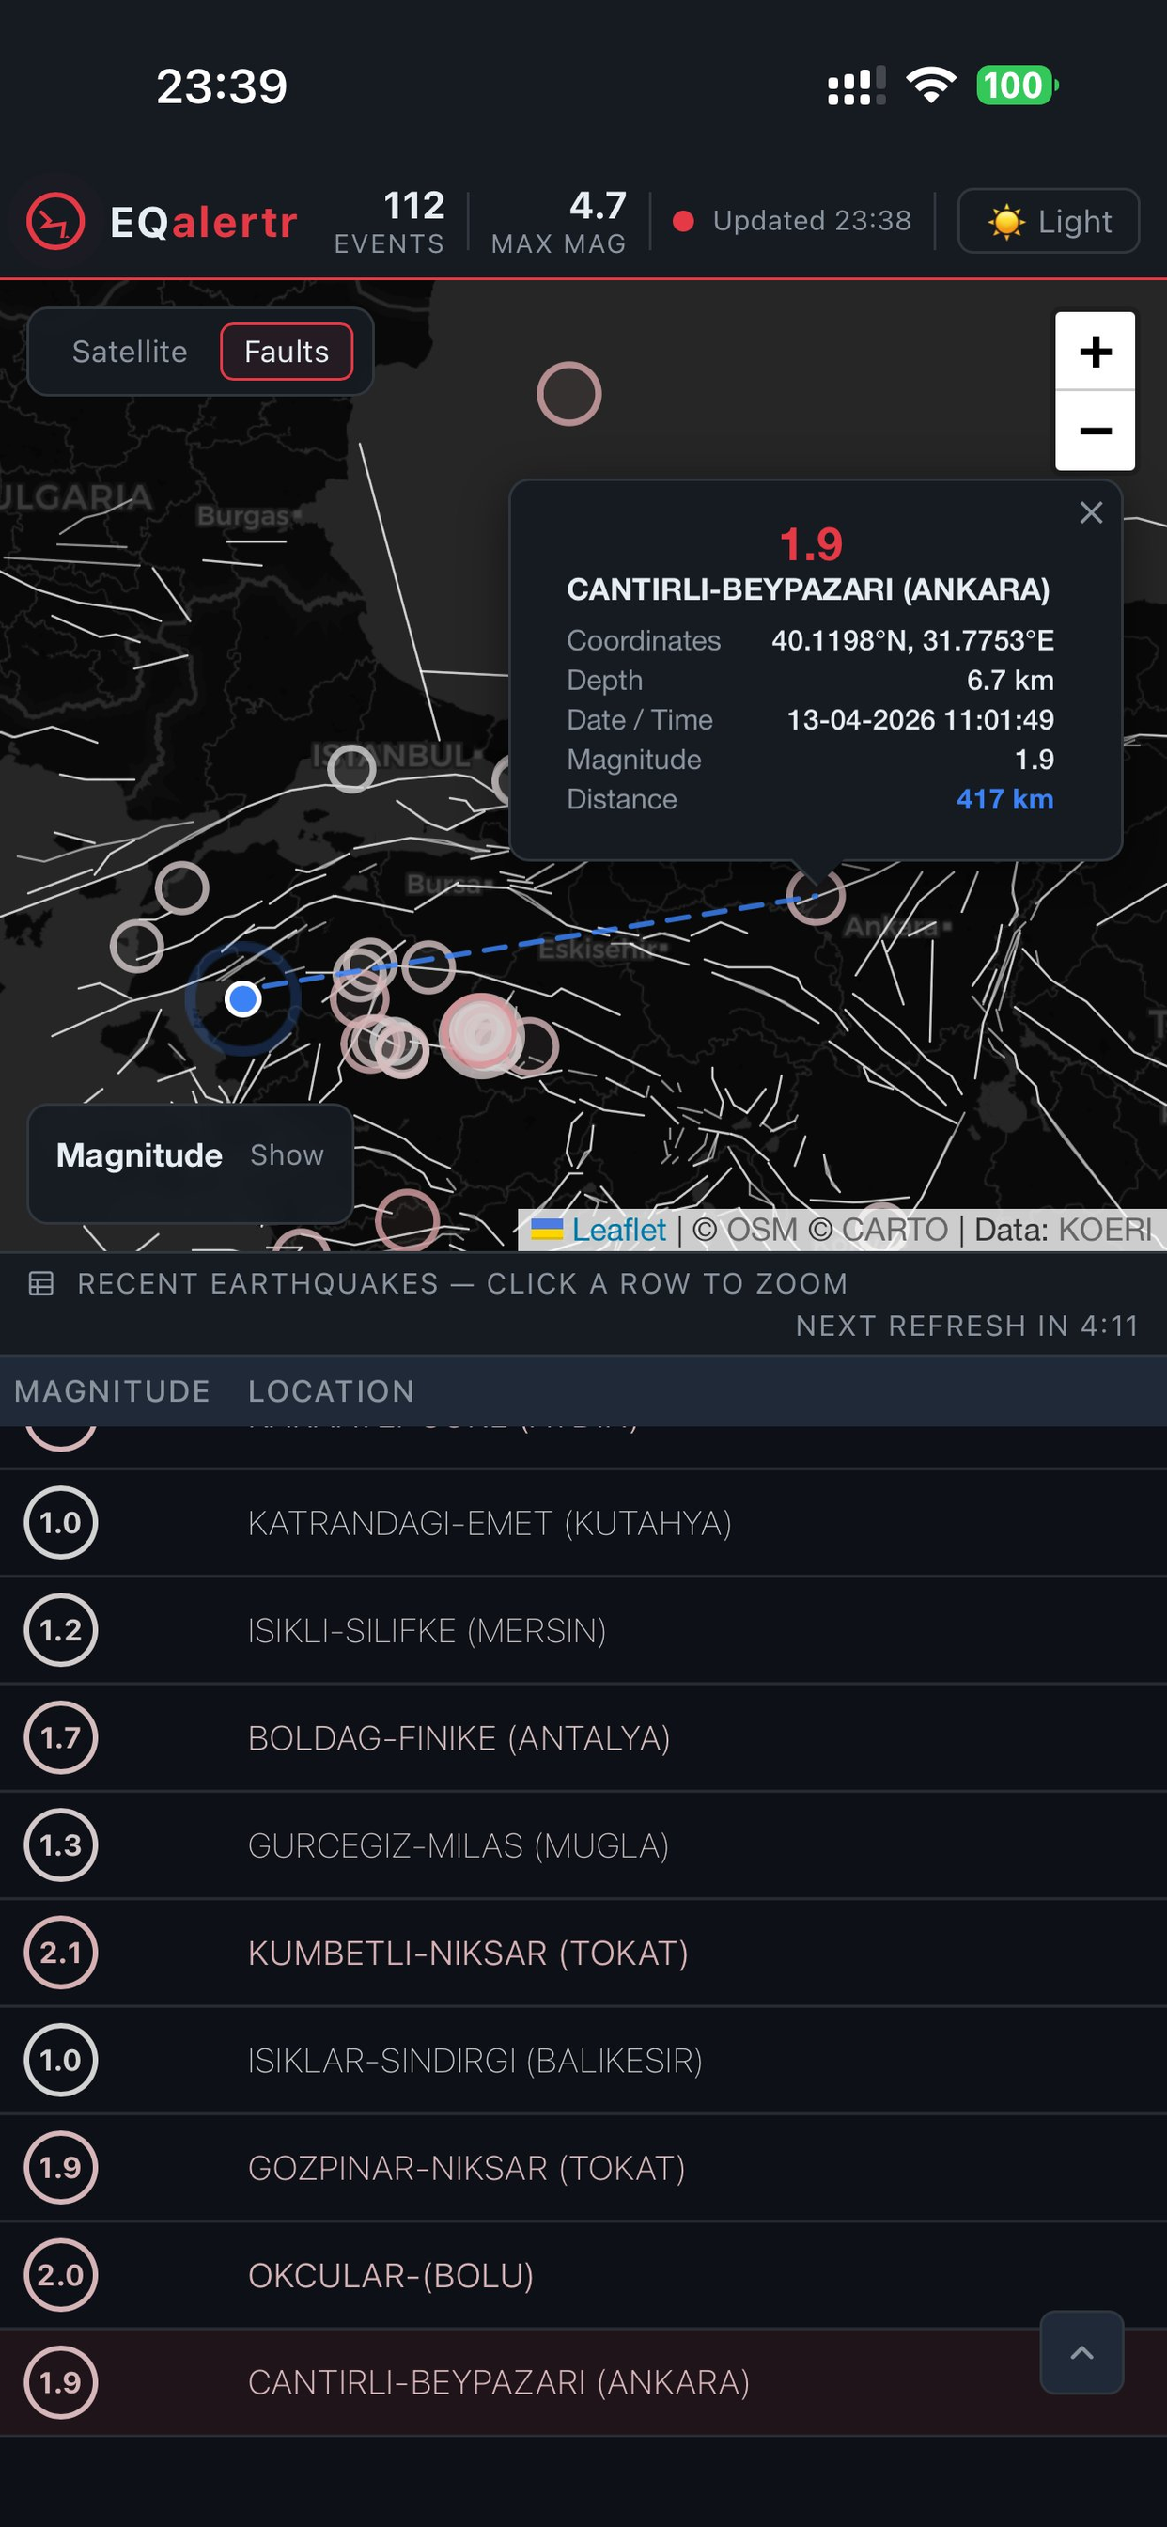Click the 4.7 MAX MAG stat
The image size is (1167, 2527).
point(559,222)
